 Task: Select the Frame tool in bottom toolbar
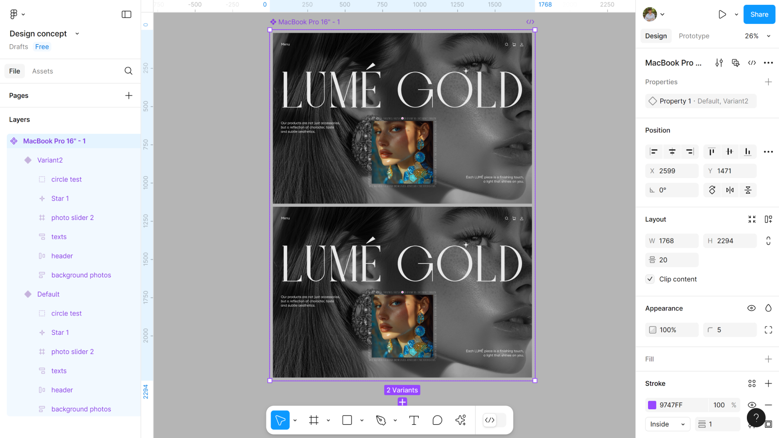(314, 420)
